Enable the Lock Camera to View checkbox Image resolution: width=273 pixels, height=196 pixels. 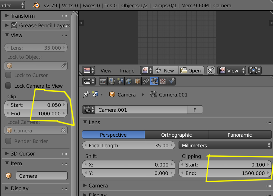pyautogui.click(x=8, y=86)
